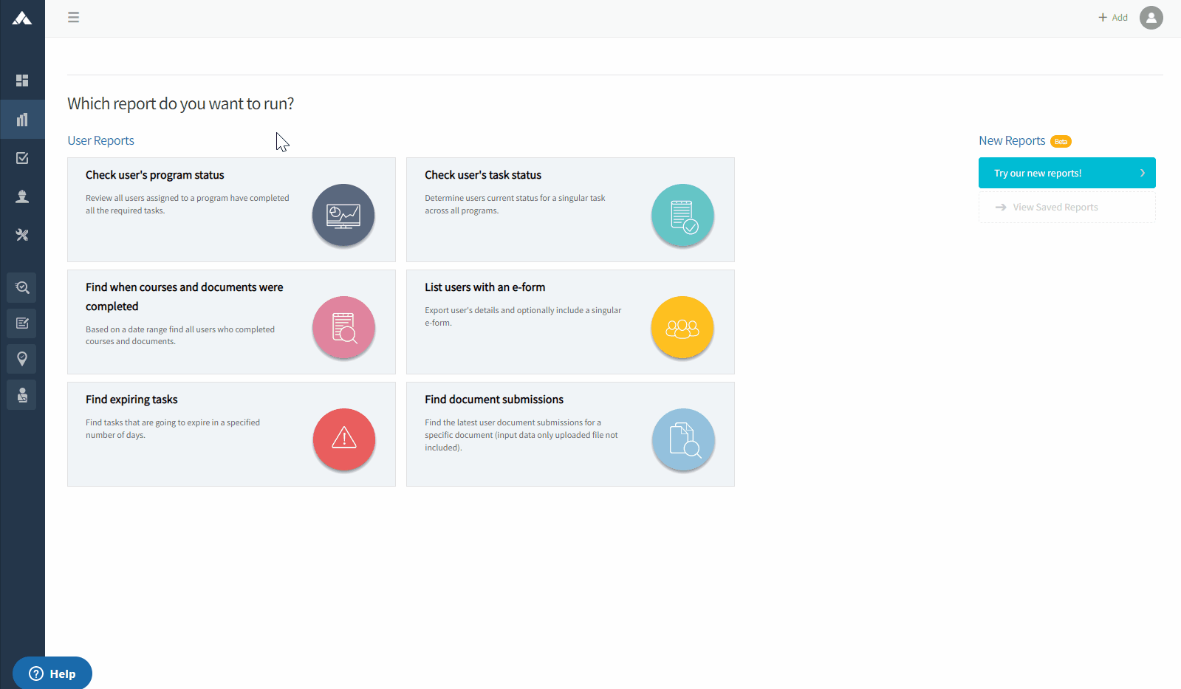Click the Add button in header
Screen dimensions: 1181x689
(x=1113, y=18)
